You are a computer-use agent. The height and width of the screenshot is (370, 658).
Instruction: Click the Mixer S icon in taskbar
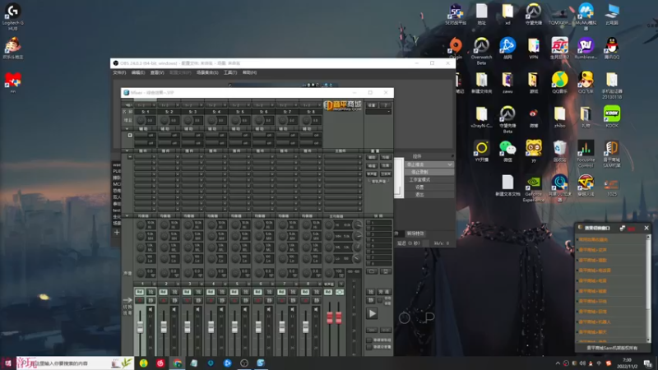(x=261, y=363)
